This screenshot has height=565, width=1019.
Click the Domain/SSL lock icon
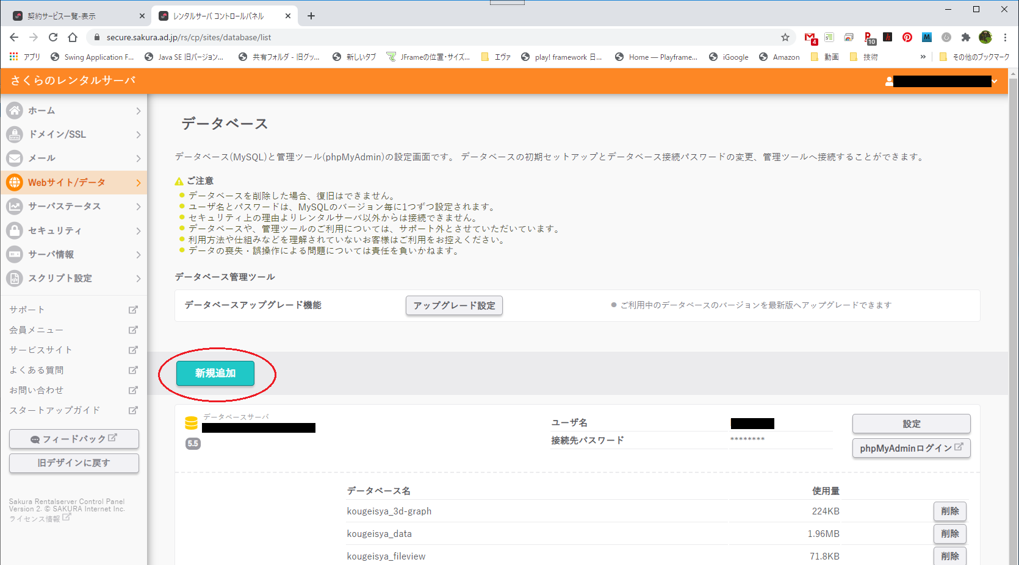coord(15,134)
